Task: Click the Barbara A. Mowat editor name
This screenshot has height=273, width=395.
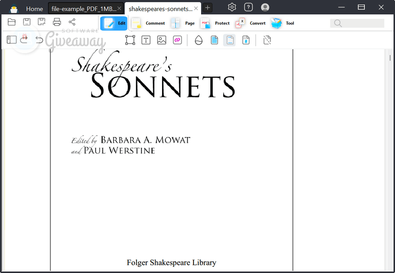Action: [x=145, y=140]
